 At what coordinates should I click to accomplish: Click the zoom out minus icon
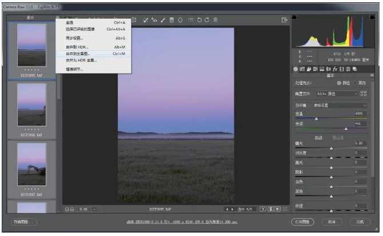67,209
